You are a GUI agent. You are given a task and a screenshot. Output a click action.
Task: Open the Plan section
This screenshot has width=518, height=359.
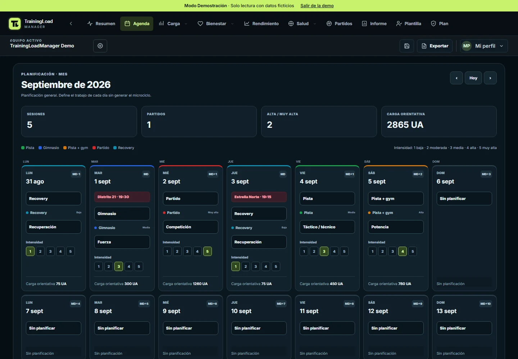[x=440, y=24]
